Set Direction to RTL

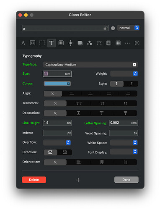(65, 152)
